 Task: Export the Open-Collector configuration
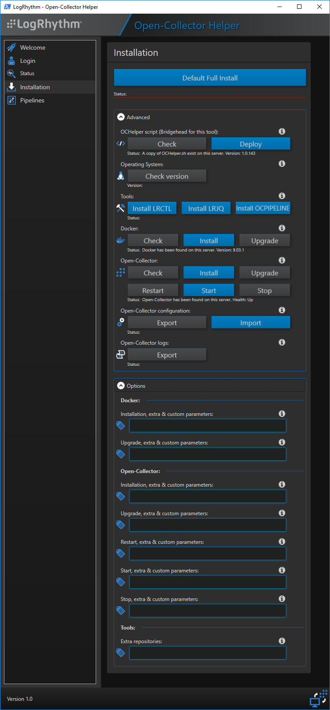click(x=167, y=322)
